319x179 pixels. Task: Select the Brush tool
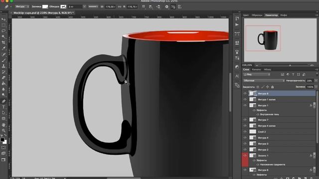(3, 60)
